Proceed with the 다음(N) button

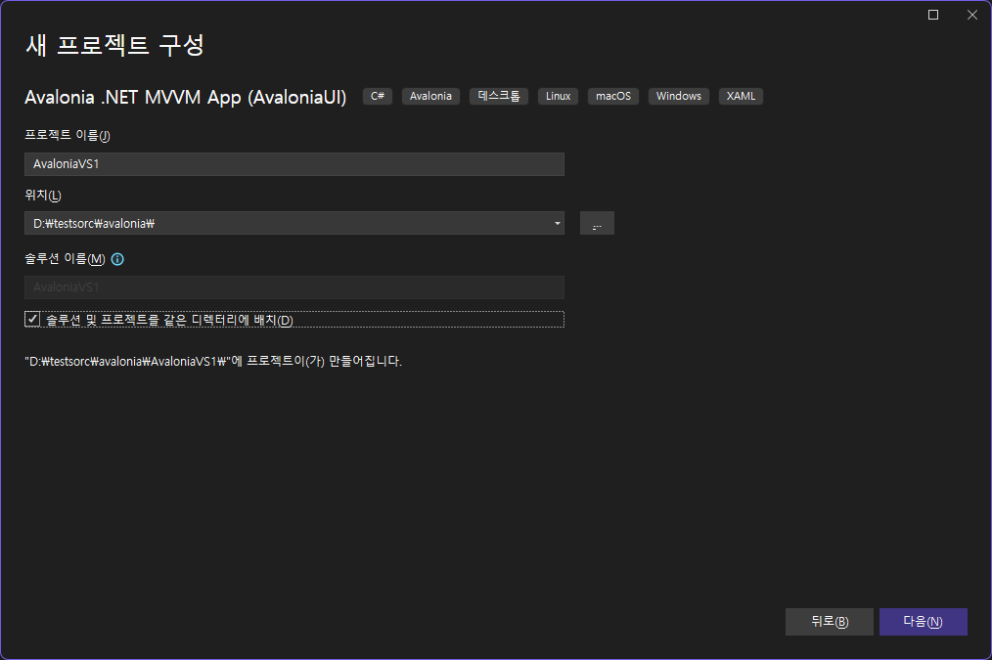[924, 622]
